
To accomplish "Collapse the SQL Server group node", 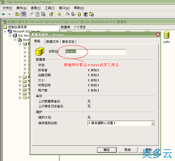I will point(10,36).
